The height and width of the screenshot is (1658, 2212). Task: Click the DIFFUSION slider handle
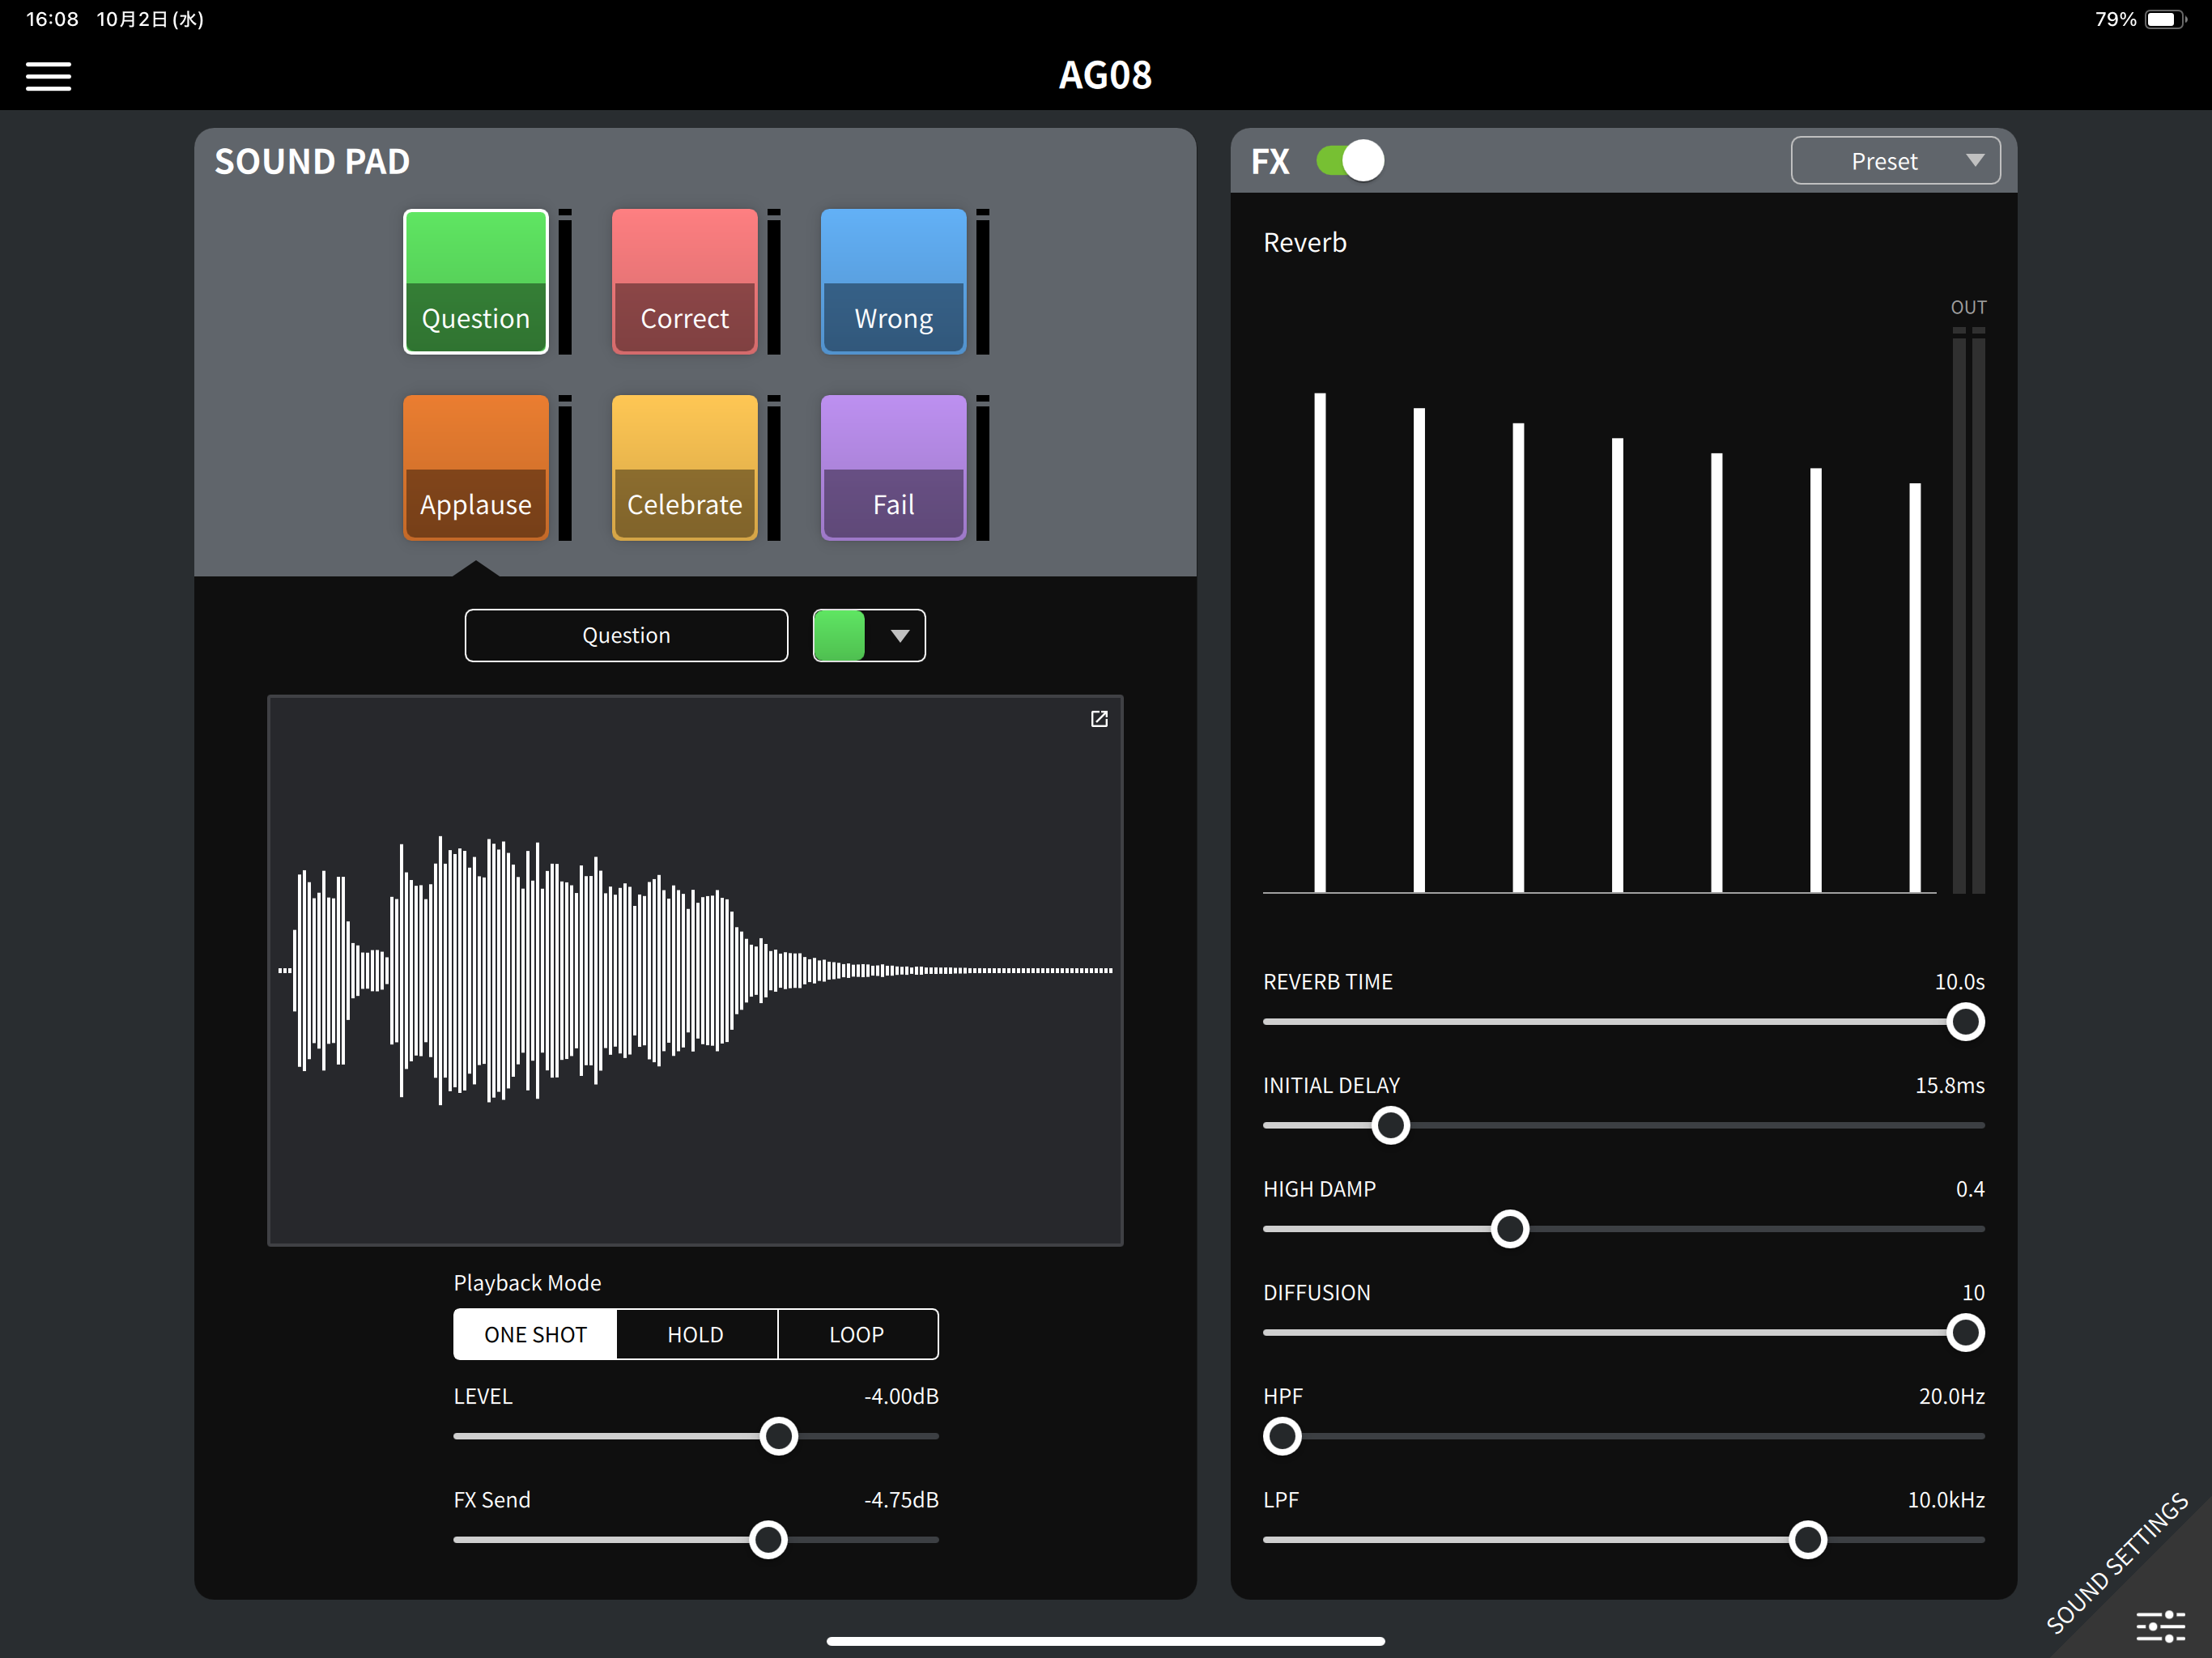click(x=1965, y=1333)
